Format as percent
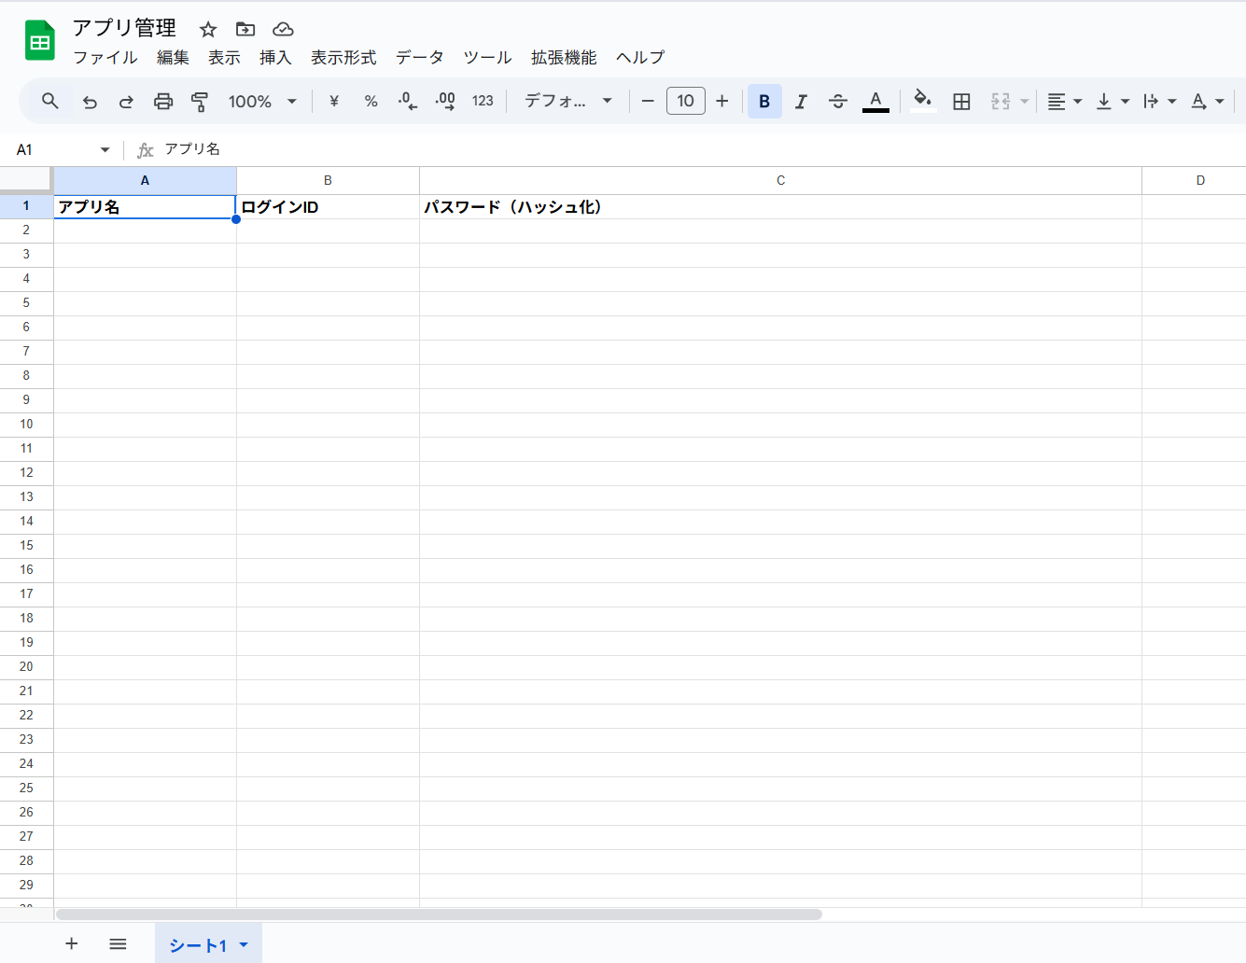The image size is (1246, 963). pyautogui.click(x=371, y=101)
